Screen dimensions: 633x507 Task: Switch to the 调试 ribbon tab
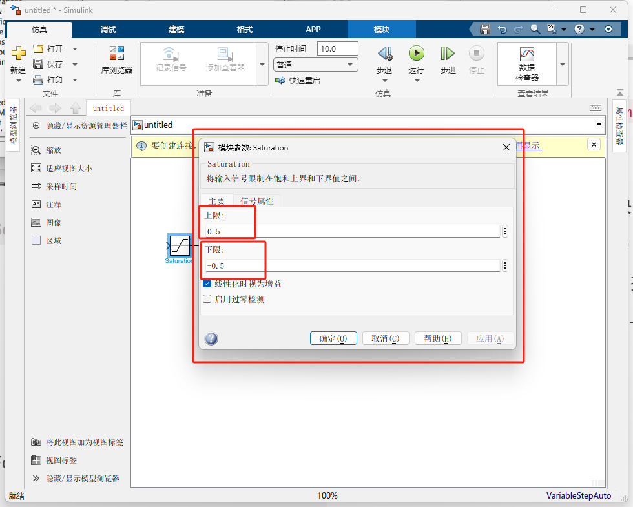[x=108, y=30]
